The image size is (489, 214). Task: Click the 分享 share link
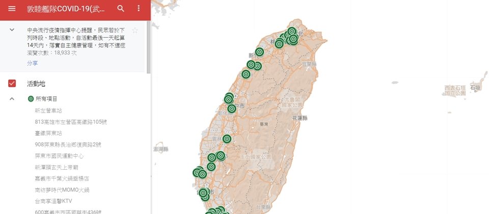[33, 63]
